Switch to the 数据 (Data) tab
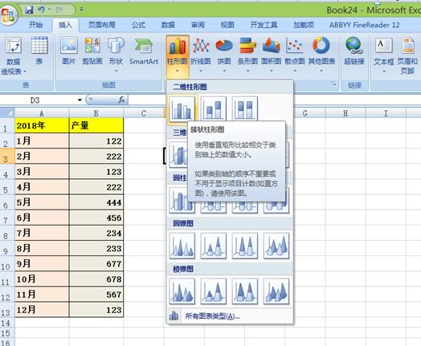The width and height of the screenshot is (421, 346). pos(168,25)
